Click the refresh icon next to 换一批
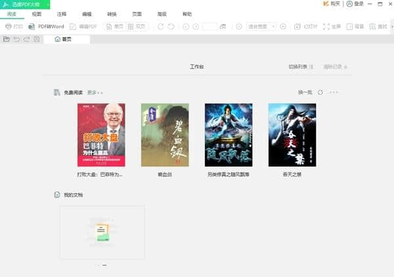394x277 pixels. click(x=320, y=93)
